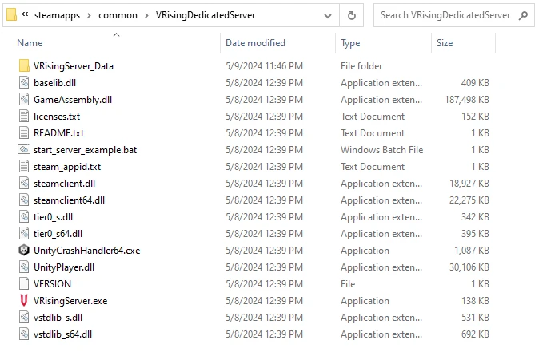Click the VRisingServer_Data folder icon
Screen dimensions: 539x352
point(23,66)
